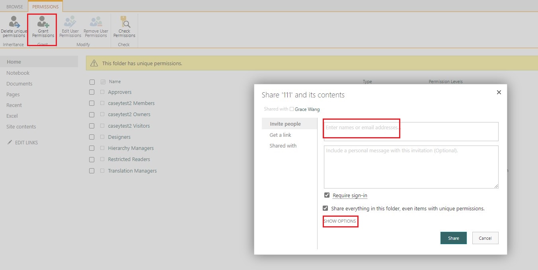538x270 pixels.
Task: Open the caseytest2 Visitors group link
Action: 129,126
